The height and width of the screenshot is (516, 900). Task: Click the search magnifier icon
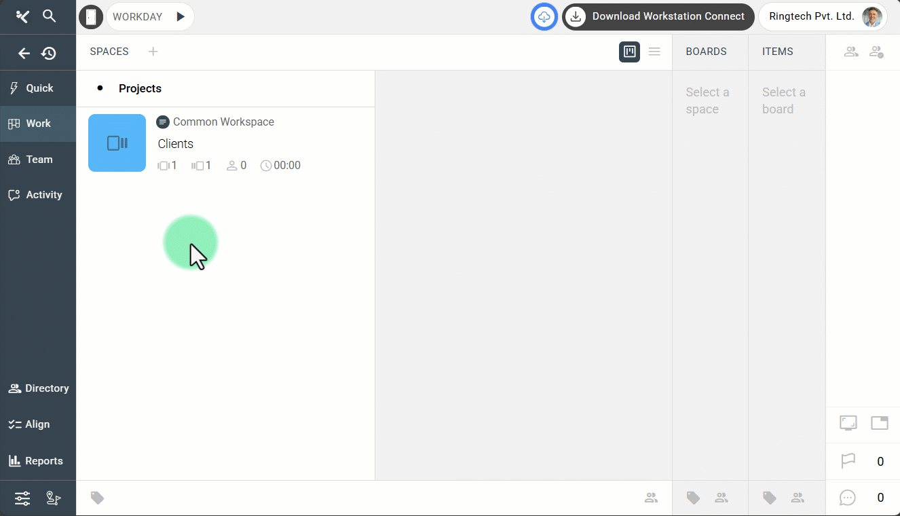[x=49, y=16]
